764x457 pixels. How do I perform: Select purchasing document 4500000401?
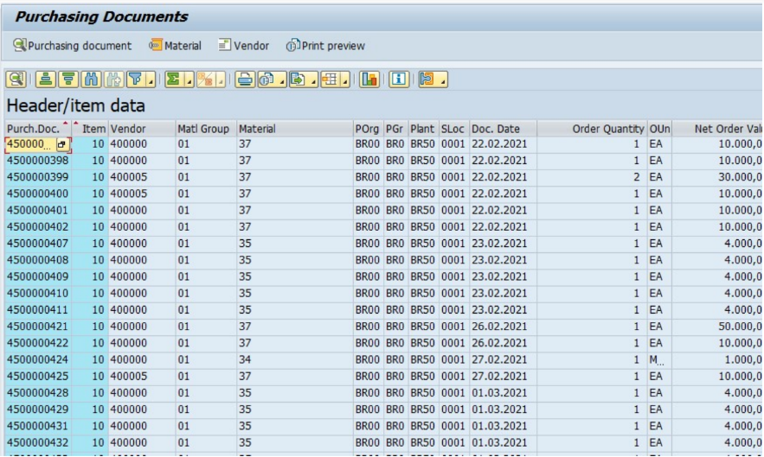click(37, 210)
